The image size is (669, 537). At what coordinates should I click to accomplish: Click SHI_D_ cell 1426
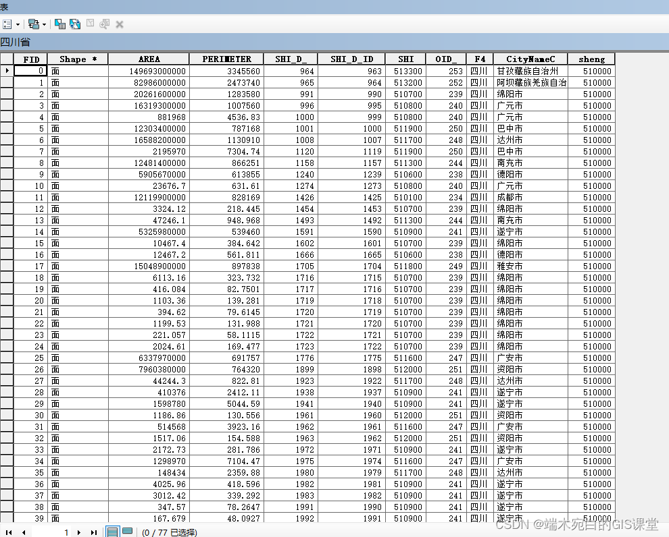point(291,197)
